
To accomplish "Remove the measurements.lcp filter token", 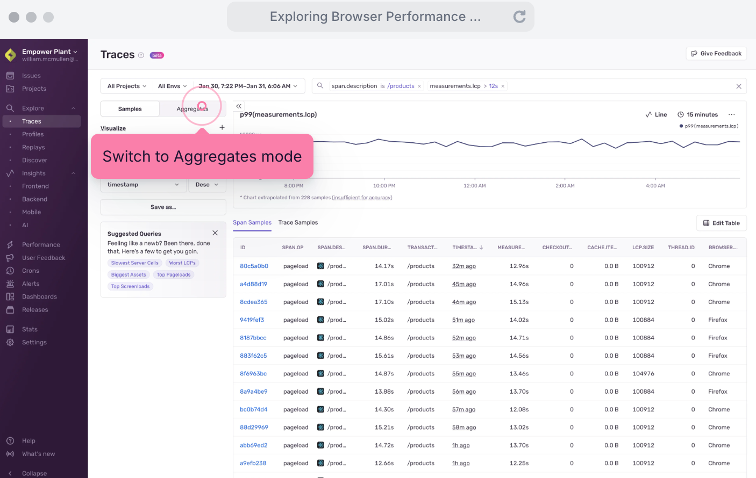I will pos(503,86).
